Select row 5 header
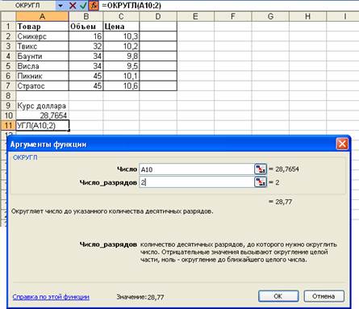 click(8, 66)
